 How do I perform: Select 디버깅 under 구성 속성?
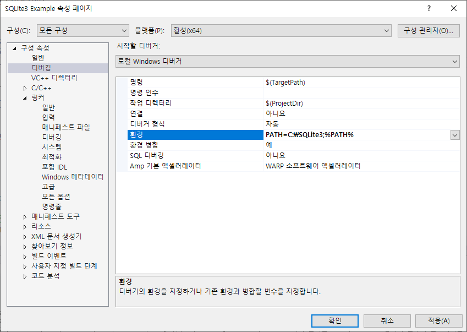point(41,68)
